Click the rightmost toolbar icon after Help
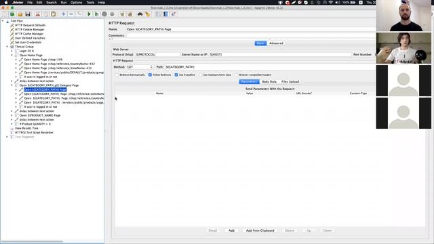434x244 pixels. point(174,14)
